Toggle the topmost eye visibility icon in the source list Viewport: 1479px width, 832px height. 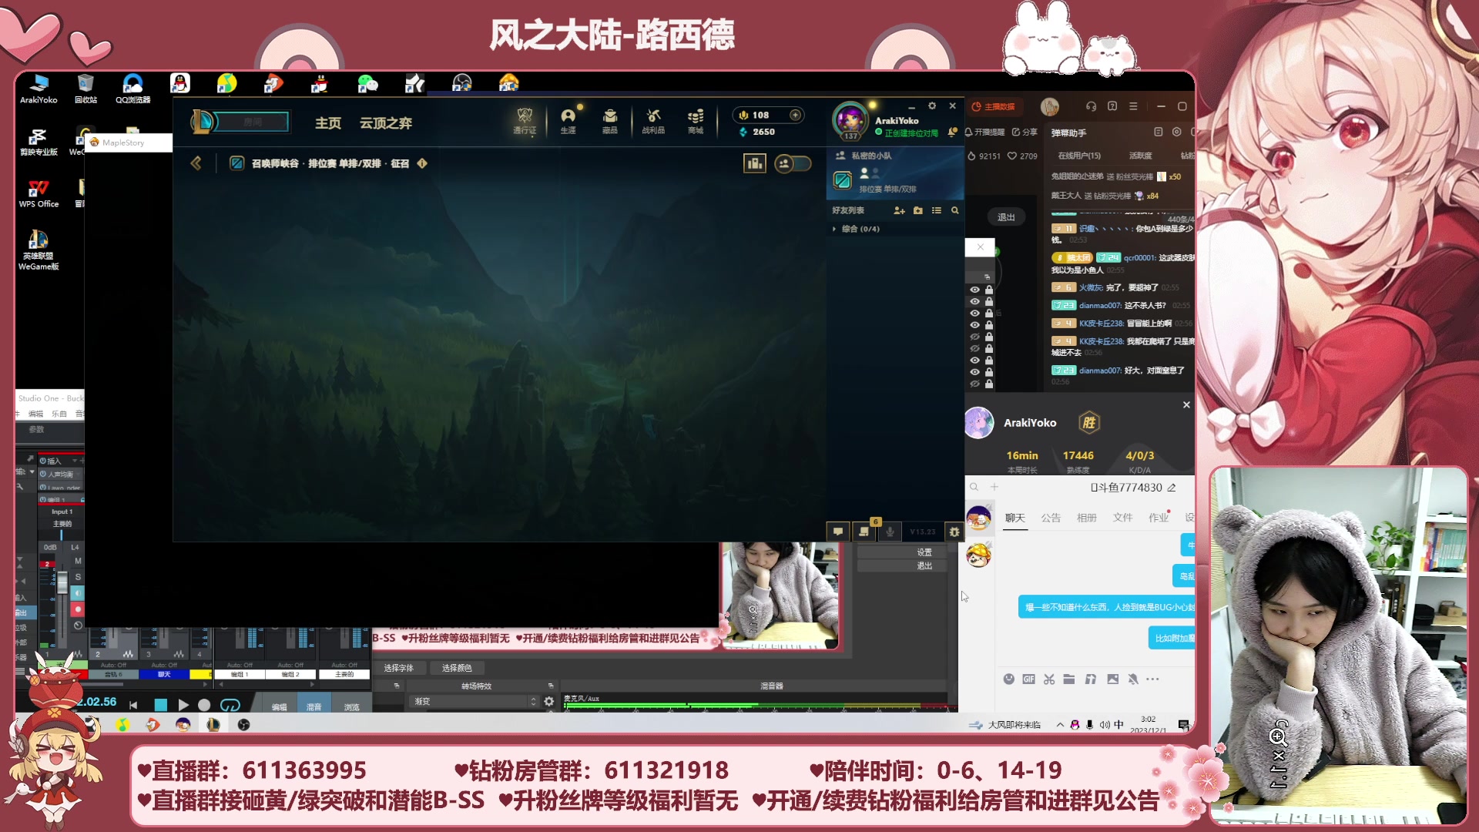tap(974, 290)
